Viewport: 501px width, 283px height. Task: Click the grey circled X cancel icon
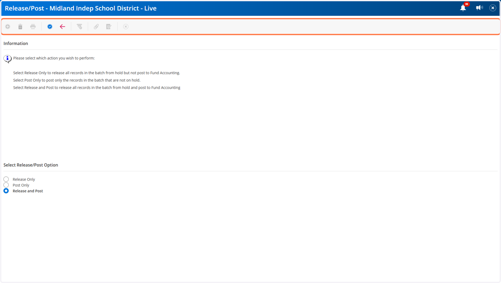[126, 27]
